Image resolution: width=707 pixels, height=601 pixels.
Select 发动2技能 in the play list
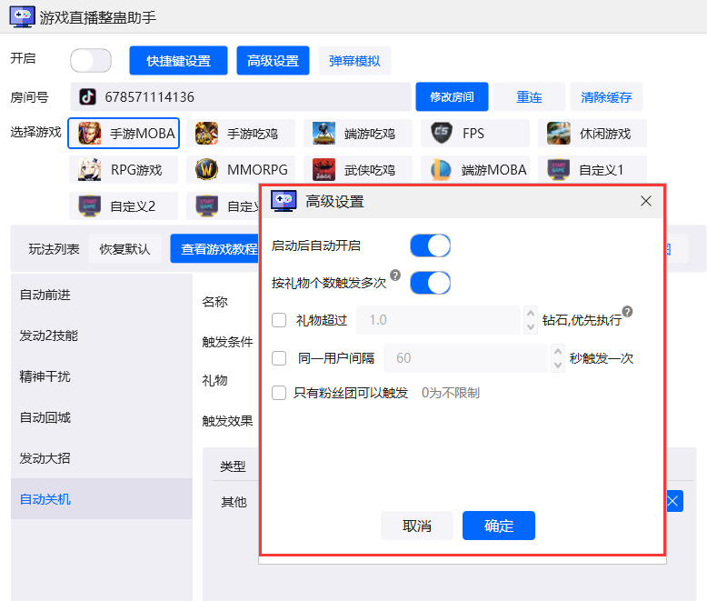[102, 336]
